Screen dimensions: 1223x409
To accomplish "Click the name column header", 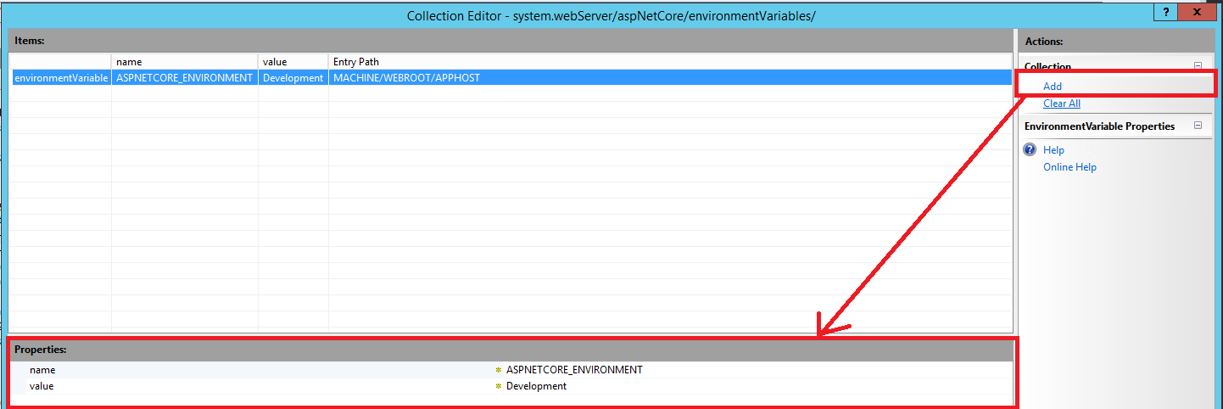I will (185, 62).
